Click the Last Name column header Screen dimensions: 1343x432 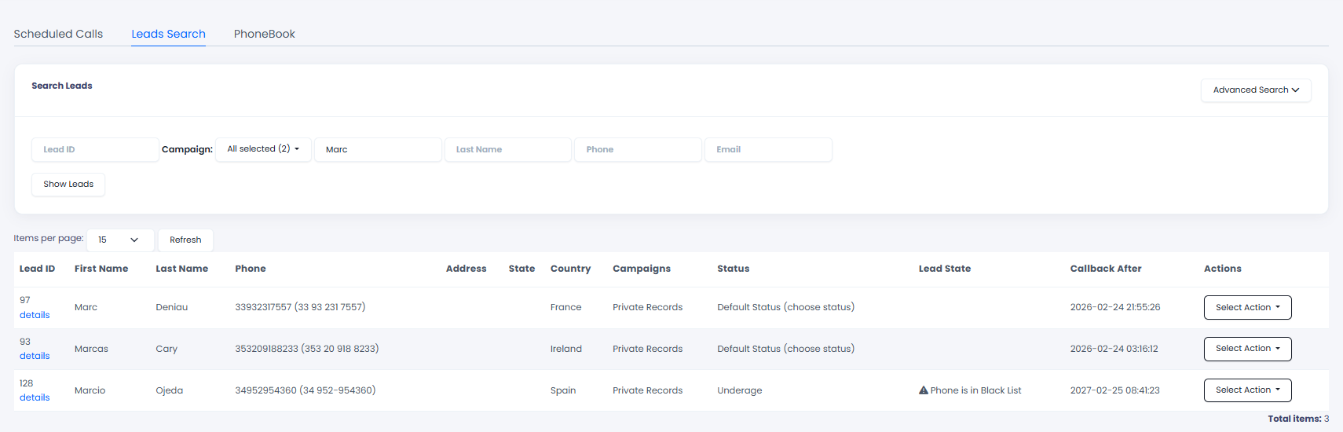182,269
